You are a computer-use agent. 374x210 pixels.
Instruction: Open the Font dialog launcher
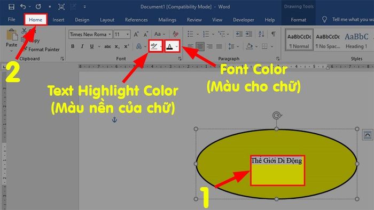pyautogui.click(x=180, y=59)
